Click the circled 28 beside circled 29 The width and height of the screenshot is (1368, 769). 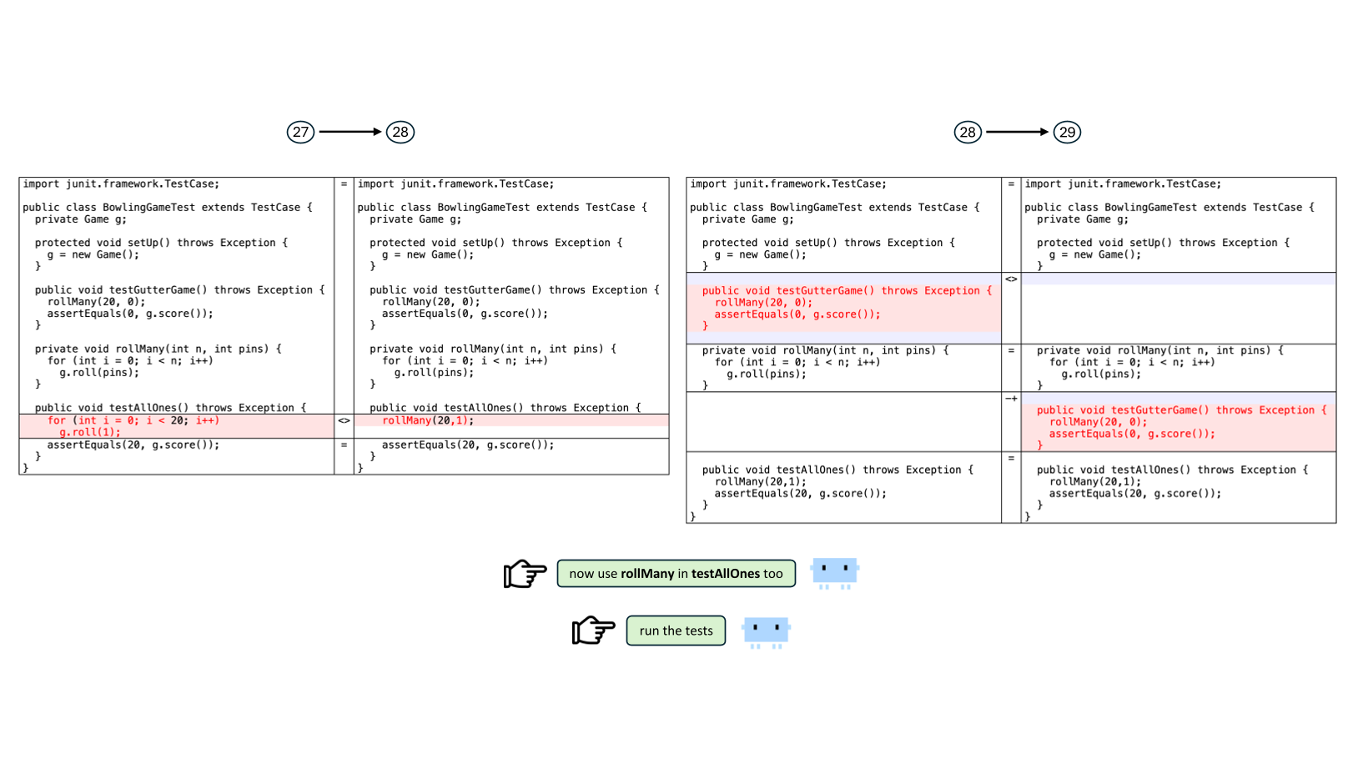(x=968, y=132)
